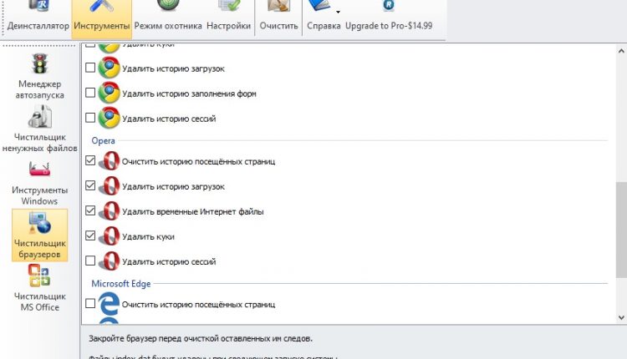Open the Деинсталлятор toolbar section
The width and height of the screenshot is (627, 359).
coord(38,18)
